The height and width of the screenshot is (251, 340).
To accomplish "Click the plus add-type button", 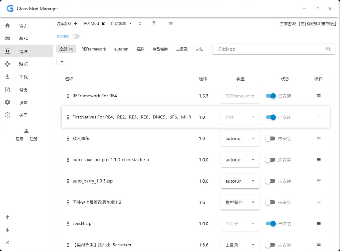I will (62, 62).
